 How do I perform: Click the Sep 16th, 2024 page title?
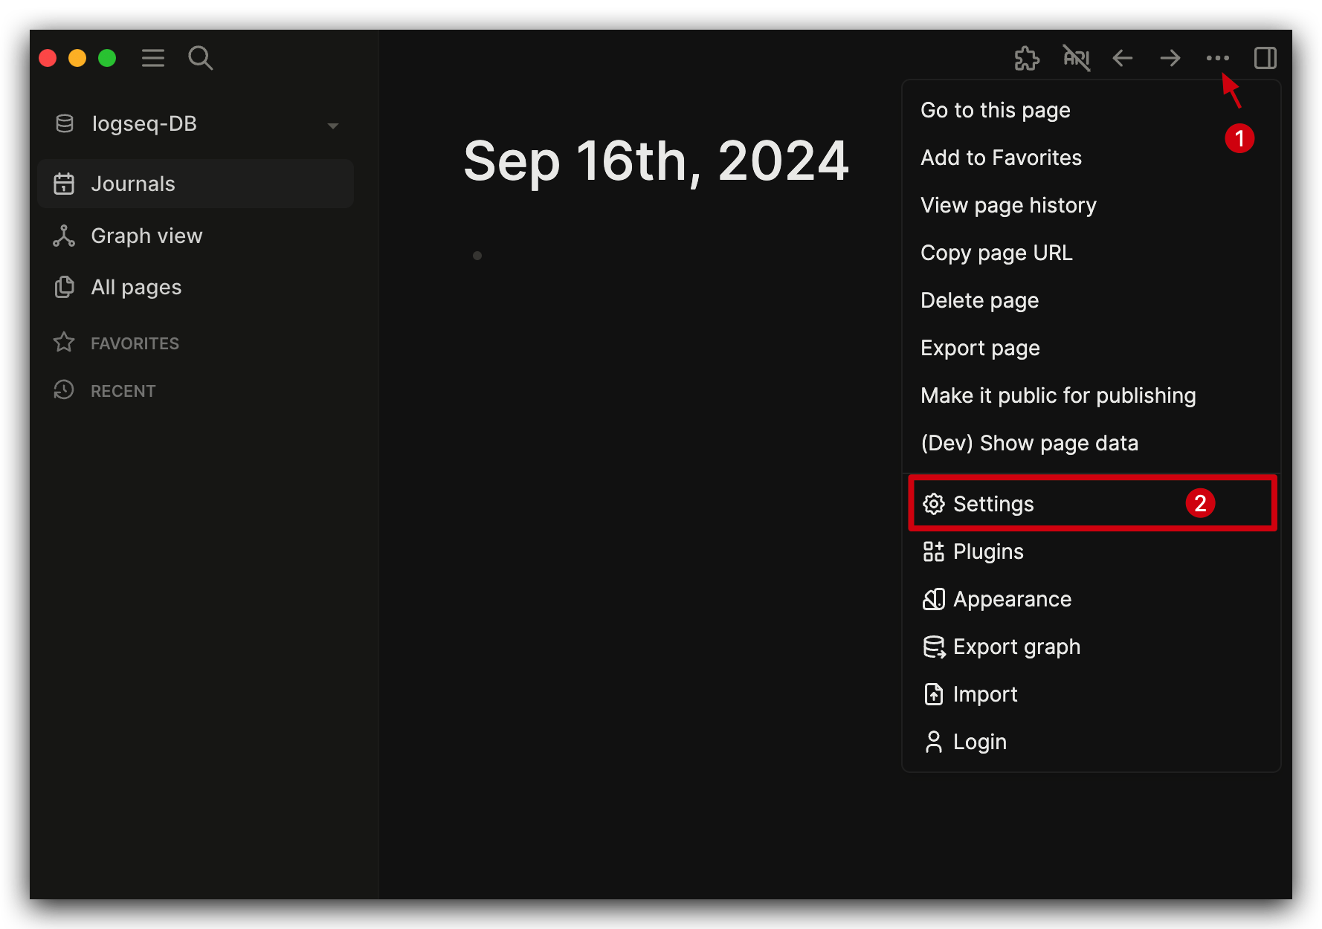pyautogui.click(x=656, y=161)
